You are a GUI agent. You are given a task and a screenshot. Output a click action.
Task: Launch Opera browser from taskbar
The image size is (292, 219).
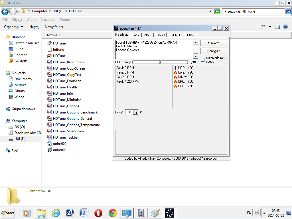[98, 213]
